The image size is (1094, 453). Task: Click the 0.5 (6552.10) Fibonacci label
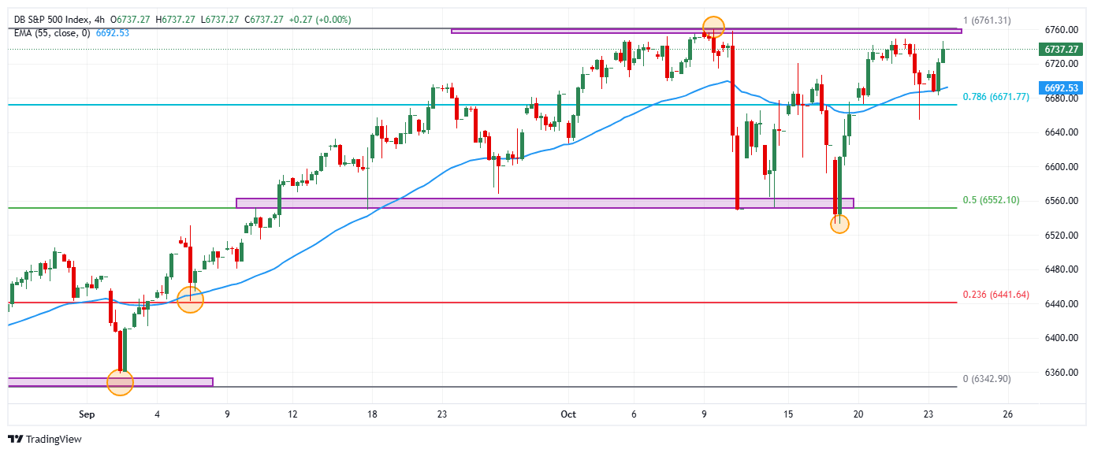pos(991,200)
